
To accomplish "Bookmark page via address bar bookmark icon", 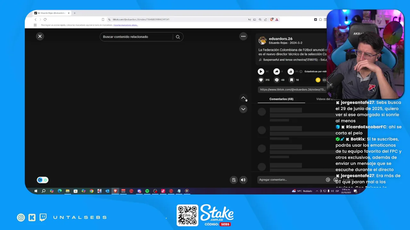I will point(103,19).
